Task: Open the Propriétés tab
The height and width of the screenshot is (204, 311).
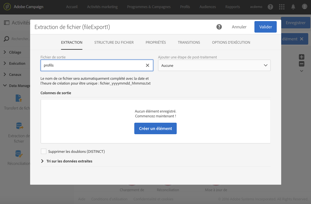Action: 156,42
